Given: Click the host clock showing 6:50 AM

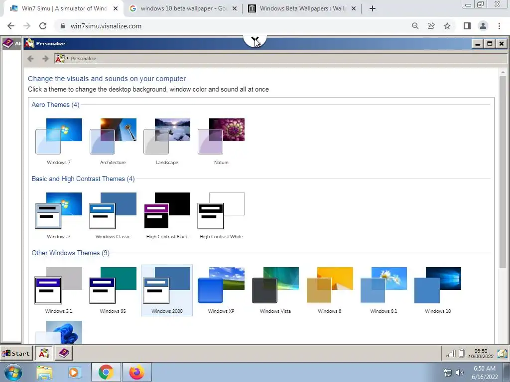Looking at the screenshot, I should point(485,373).
